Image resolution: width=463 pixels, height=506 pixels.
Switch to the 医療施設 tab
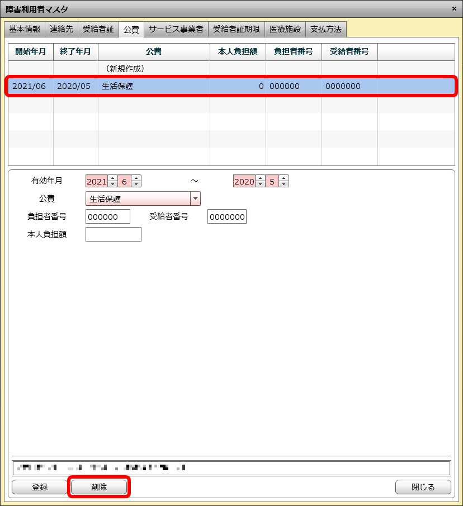pos(285,29)
